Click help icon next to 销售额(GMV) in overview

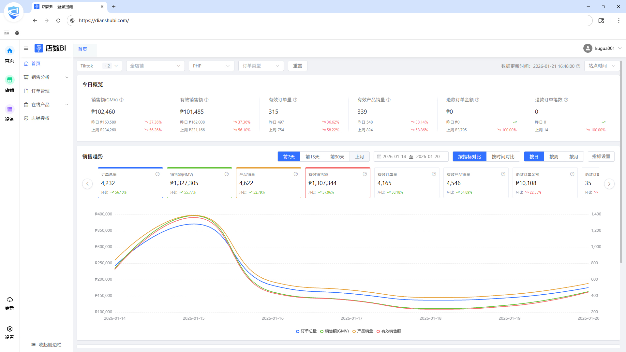[121, 100]
